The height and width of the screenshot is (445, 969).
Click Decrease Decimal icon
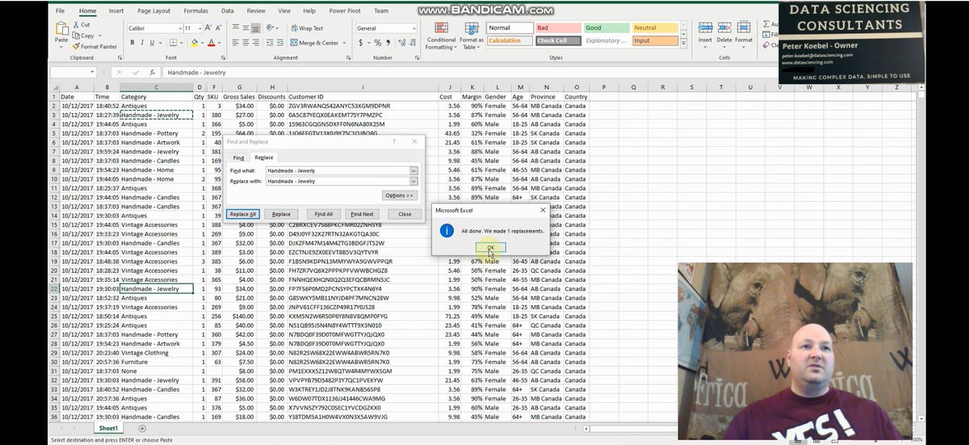[413, 43]
